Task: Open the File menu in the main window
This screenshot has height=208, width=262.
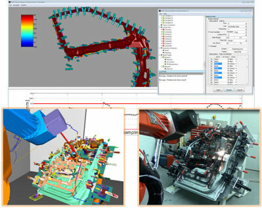Action: coord(10,5)
